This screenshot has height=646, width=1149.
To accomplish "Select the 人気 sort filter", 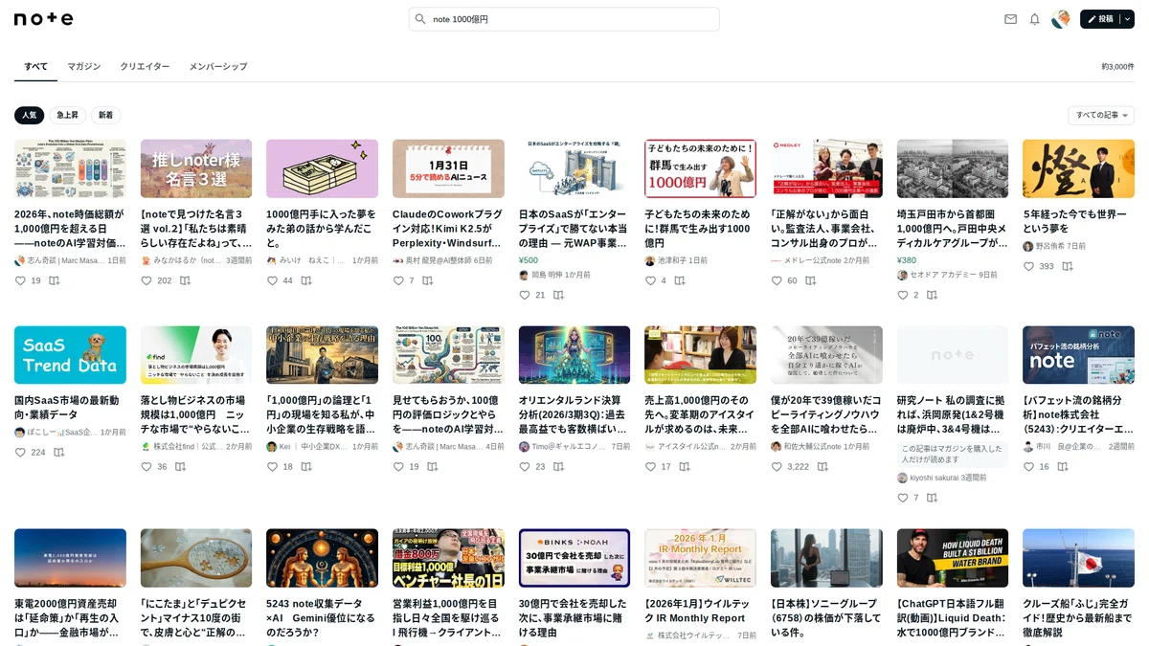I will coord(29,115).
